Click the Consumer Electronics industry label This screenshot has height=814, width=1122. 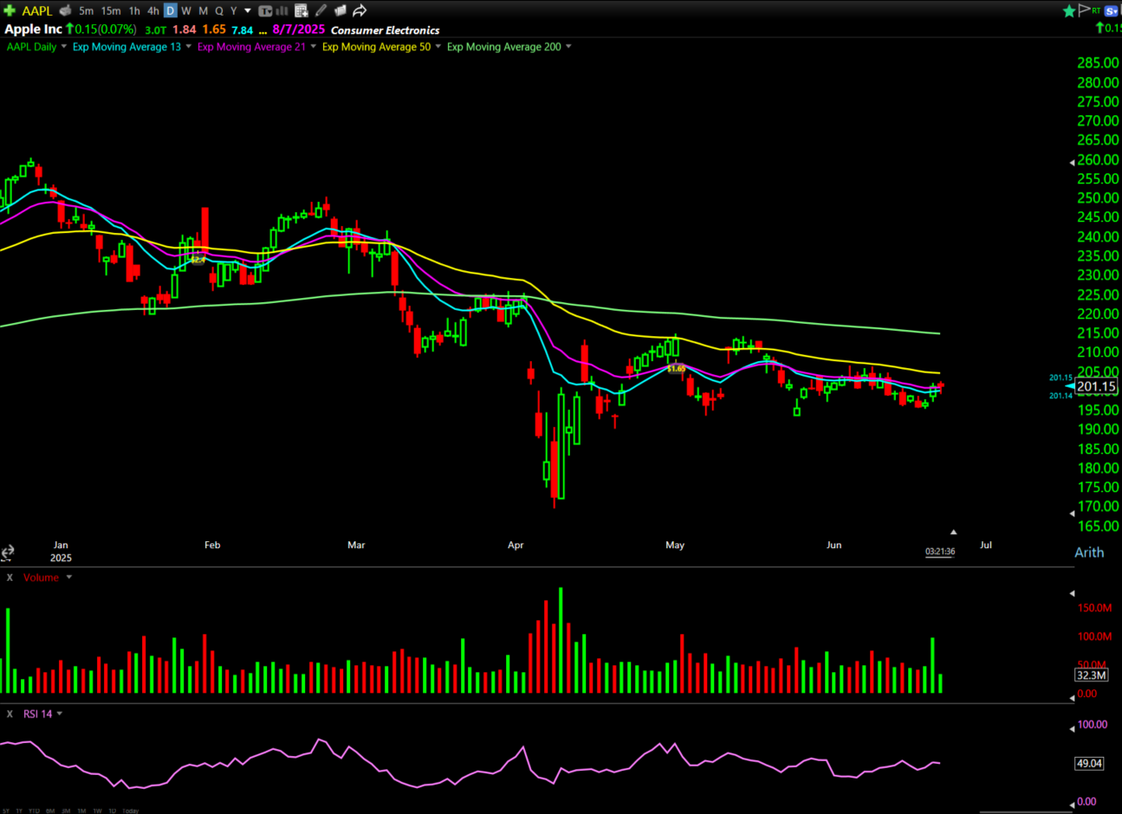click(x=386, y=30)
